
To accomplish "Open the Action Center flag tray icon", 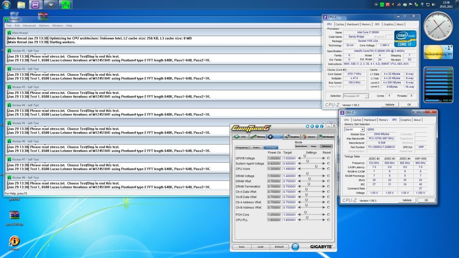I will pyautogui.click(x=411, y=5).
